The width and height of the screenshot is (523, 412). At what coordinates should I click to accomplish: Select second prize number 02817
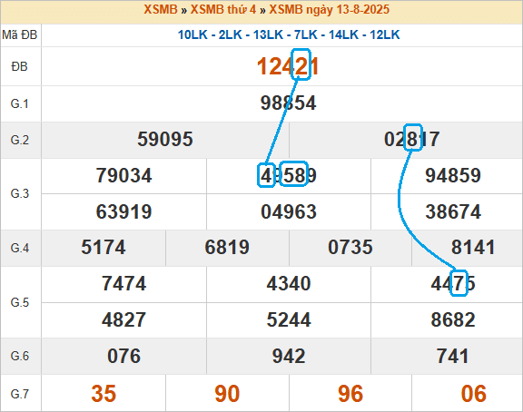(411, 139)
